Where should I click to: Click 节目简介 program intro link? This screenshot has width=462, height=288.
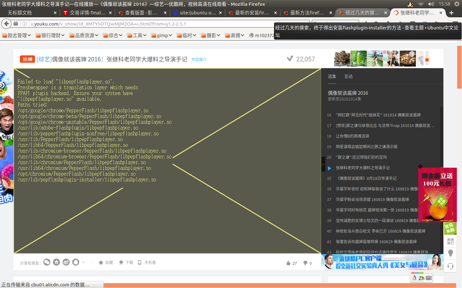[199, 60]
